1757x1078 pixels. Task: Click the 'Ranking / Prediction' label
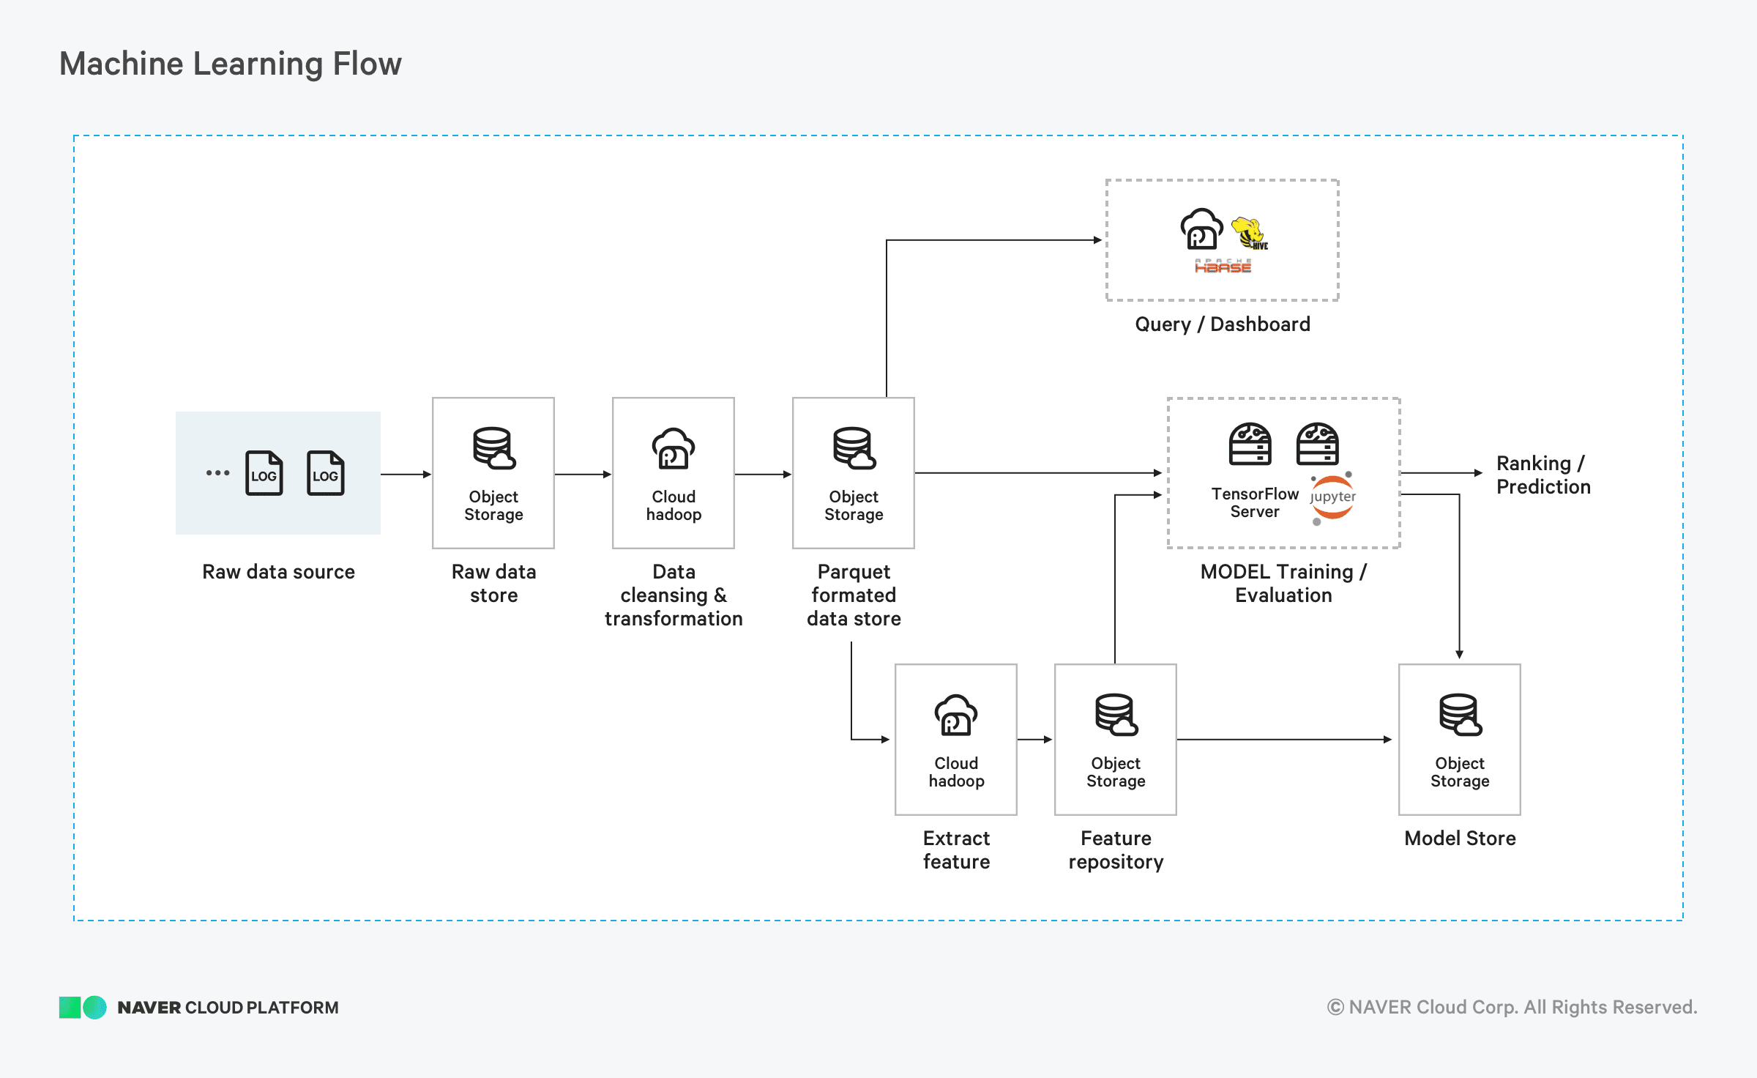1543,475
